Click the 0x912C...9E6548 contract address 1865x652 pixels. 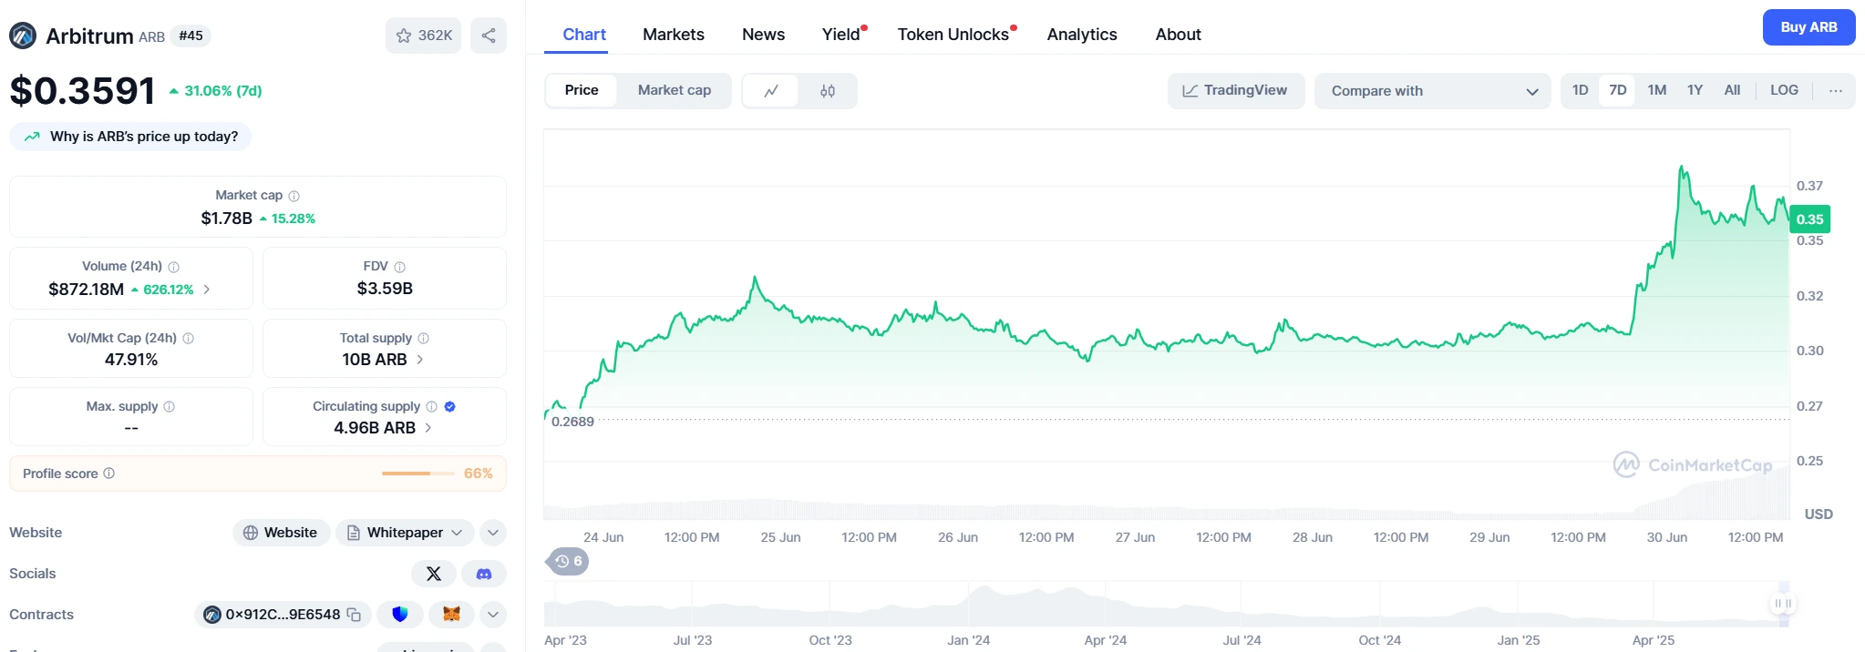[x=283, y=615]
